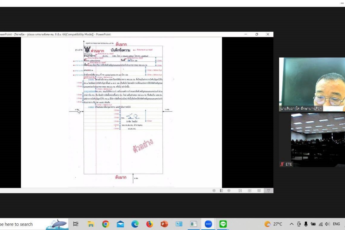The height and width of the screenshot is (230, 345).
Task: Open the Zoom app on the taskbar
Action: coord(208,224)
